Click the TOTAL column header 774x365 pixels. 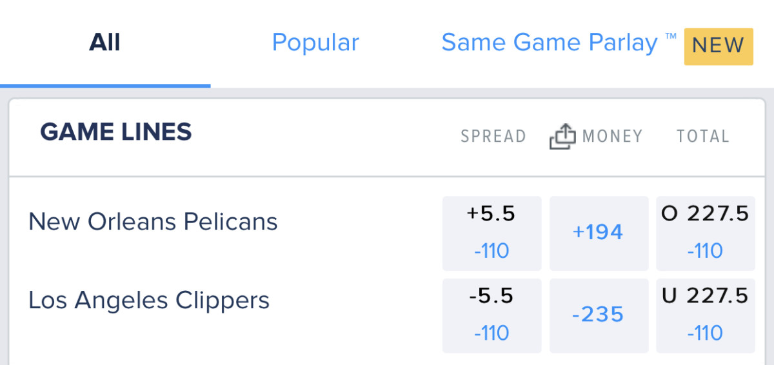coord(702,137)
